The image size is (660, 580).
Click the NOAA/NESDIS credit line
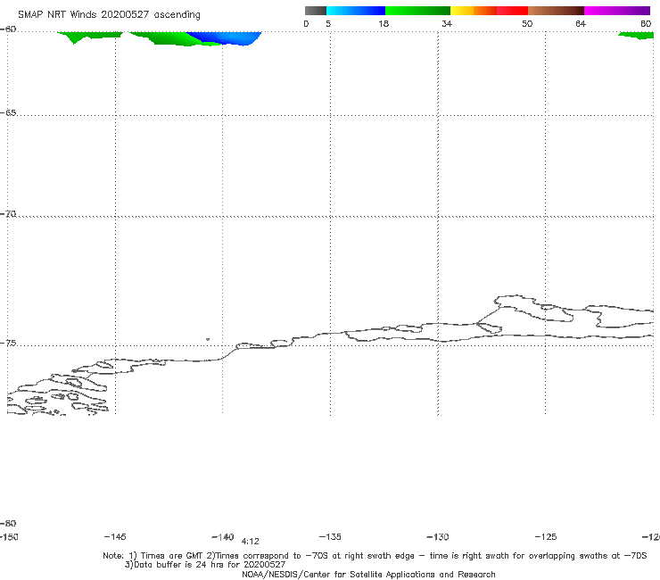368,574
